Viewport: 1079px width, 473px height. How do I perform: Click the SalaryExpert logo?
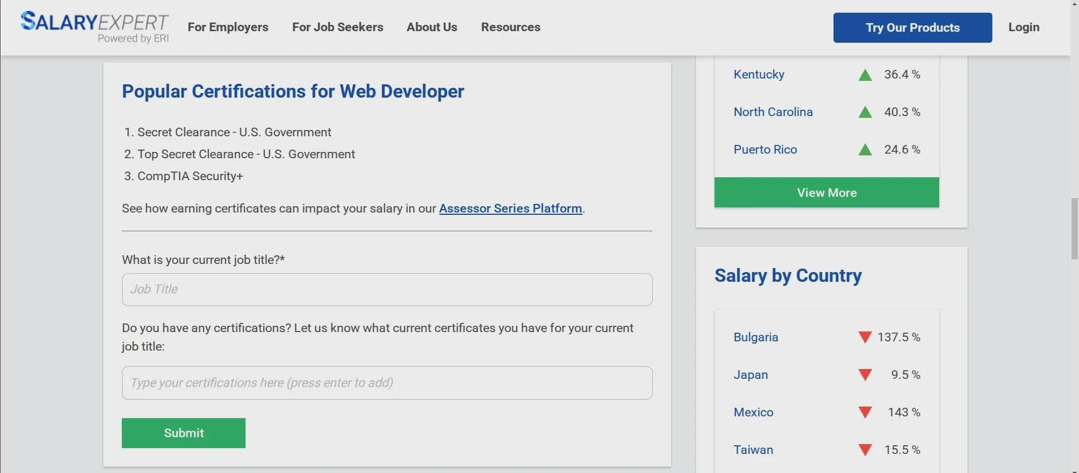tap(95, 27)
